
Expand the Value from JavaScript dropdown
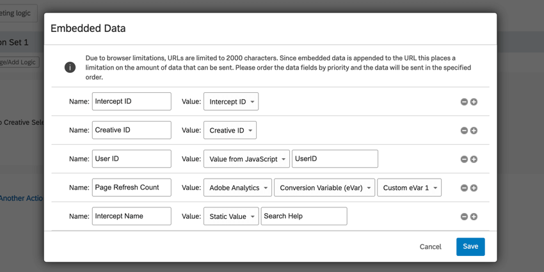(246, 159)
